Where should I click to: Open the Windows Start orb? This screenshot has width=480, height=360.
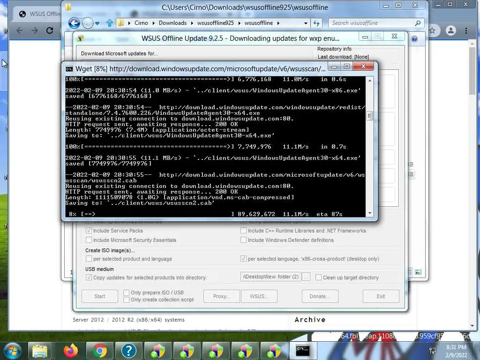pyautogui.click(x=12, y=350)
